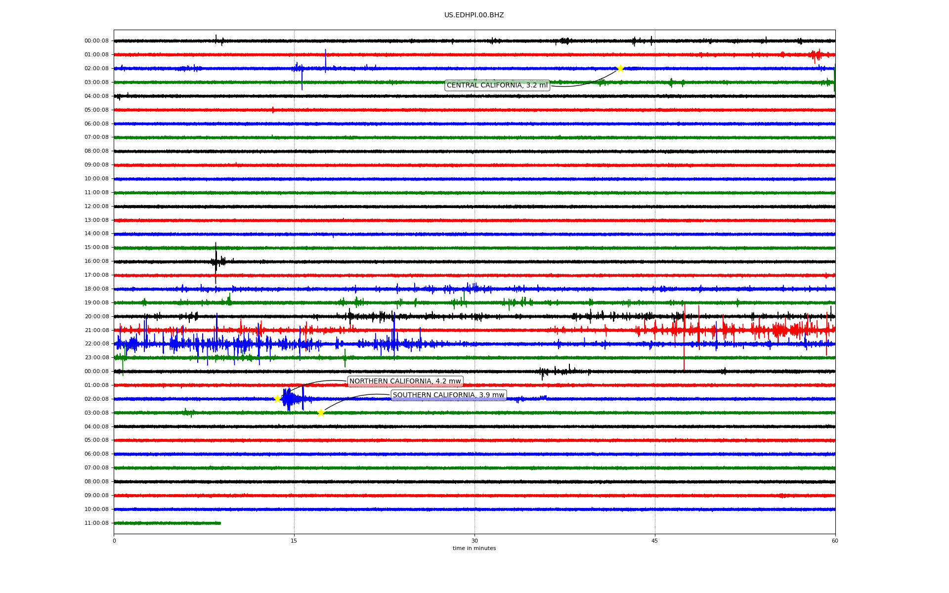This screenshot has height=593, width=949.
Task: Click the 30 tick on the x-axis
Action: point(474,541)
